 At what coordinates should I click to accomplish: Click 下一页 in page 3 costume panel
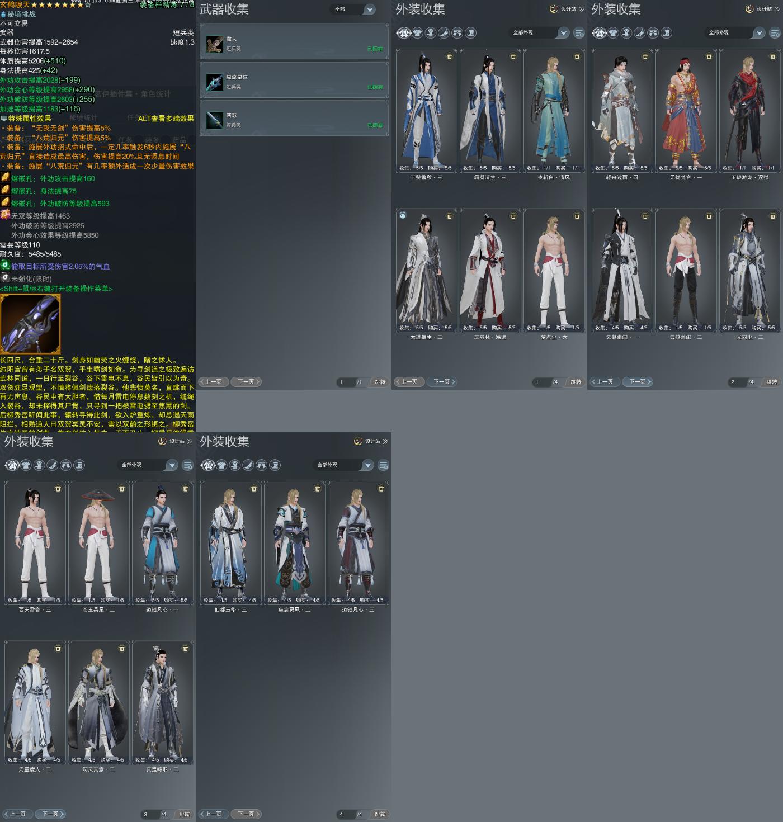[50, 814]
